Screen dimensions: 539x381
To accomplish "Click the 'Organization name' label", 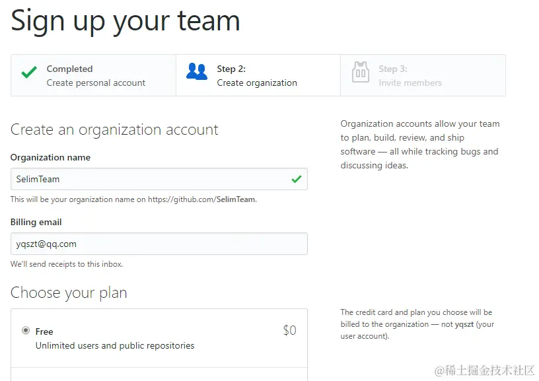I will click(50, 157).
